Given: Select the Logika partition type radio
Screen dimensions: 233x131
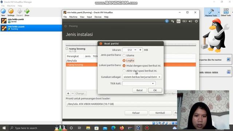Looking at the screenshot, I should coord(124,60).
